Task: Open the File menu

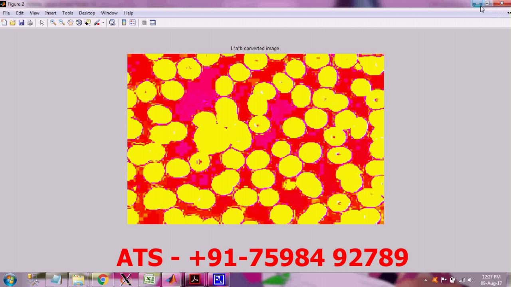Action: (6, 13)
